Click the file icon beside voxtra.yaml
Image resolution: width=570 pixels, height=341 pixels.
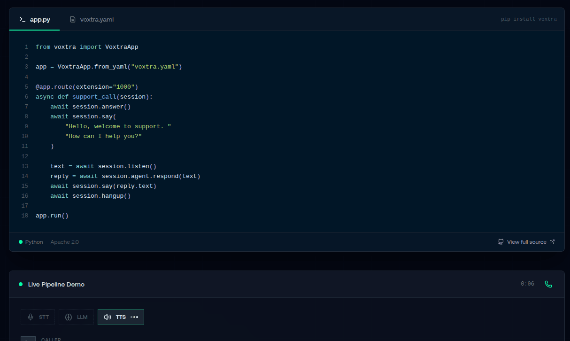tap(72, 19)
